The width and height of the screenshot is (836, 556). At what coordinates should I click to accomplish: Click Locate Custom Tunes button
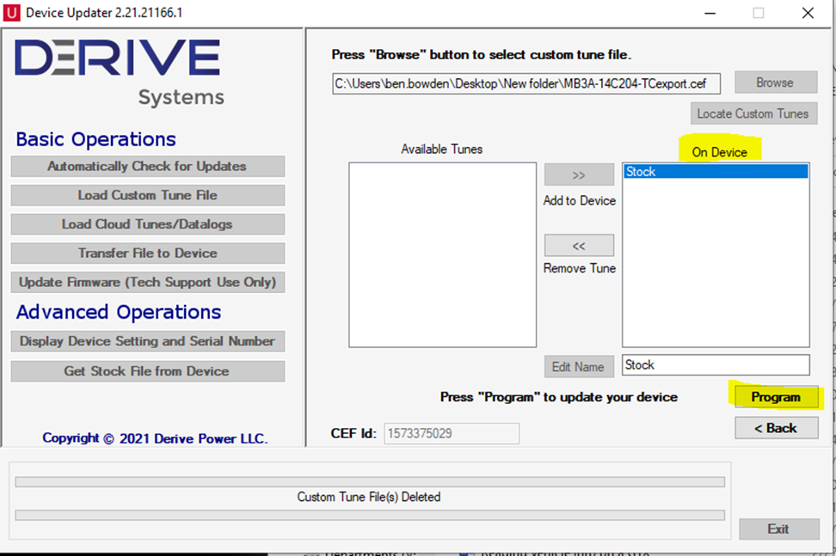[754, 113]
